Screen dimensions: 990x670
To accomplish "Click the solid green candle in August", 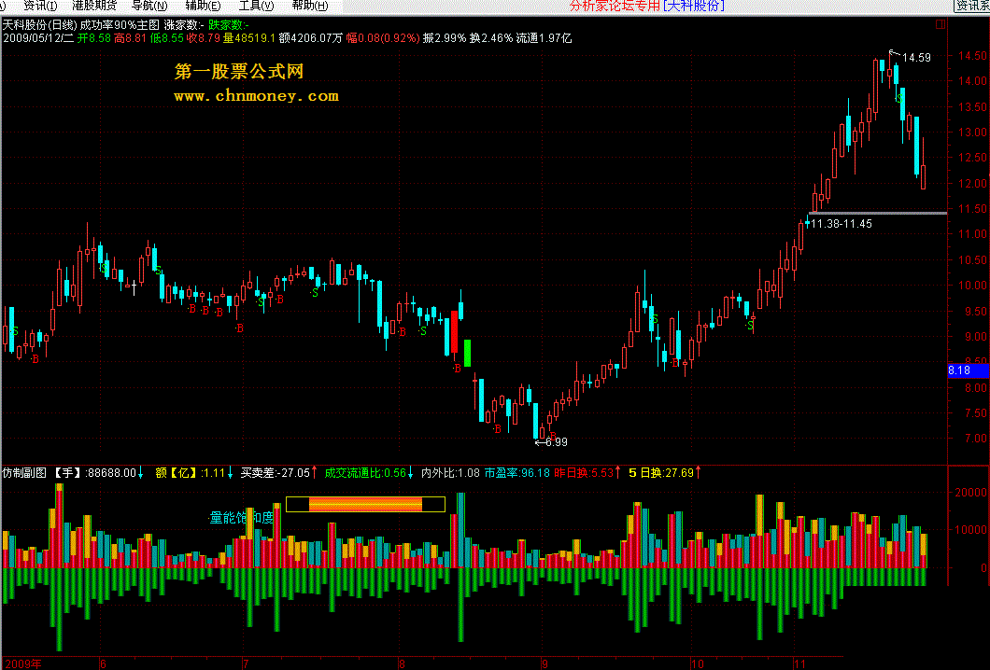I will coord(467,354).
